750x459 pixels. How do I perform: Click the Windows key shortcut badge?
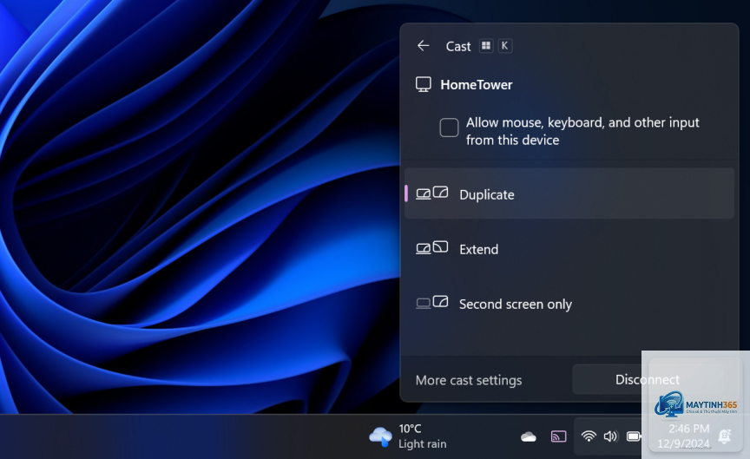point(486,46)
